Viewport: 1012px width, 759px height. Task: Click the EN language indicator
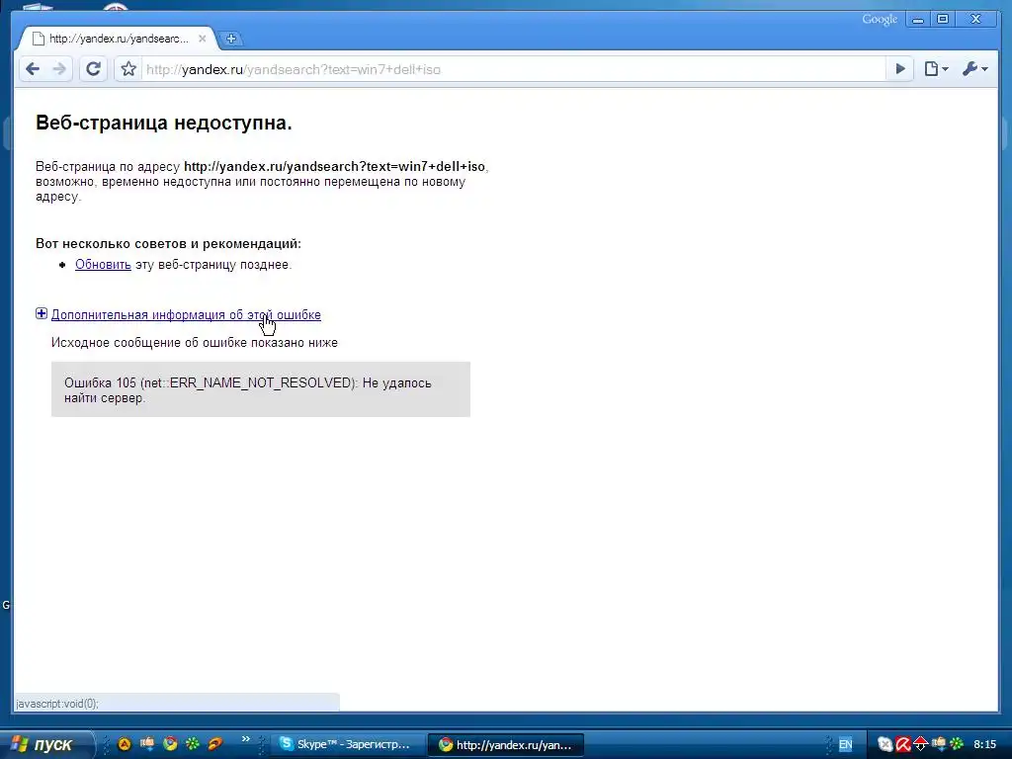click(846, 745)
